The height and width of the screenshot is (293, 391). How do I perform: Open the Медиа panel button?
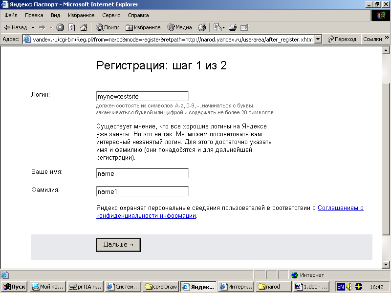pos(179,27)
